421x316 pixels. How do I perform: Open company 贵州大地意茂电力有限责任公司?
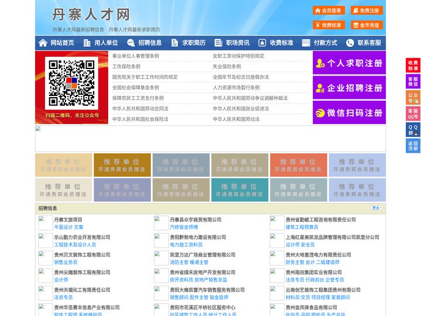(x=319, y=255)
